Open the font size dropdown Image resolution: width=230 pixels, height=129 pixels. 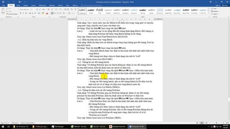tap(35, 10)
